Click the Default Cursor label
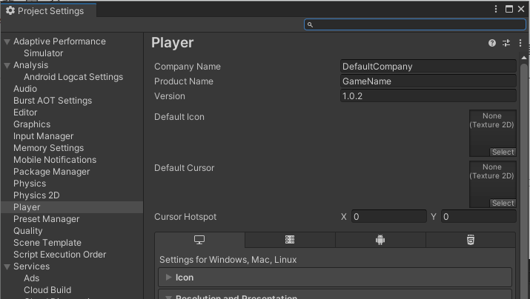530x299 pixels. 185,168
